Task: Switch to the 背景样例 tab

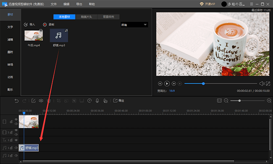Action: 108,17
